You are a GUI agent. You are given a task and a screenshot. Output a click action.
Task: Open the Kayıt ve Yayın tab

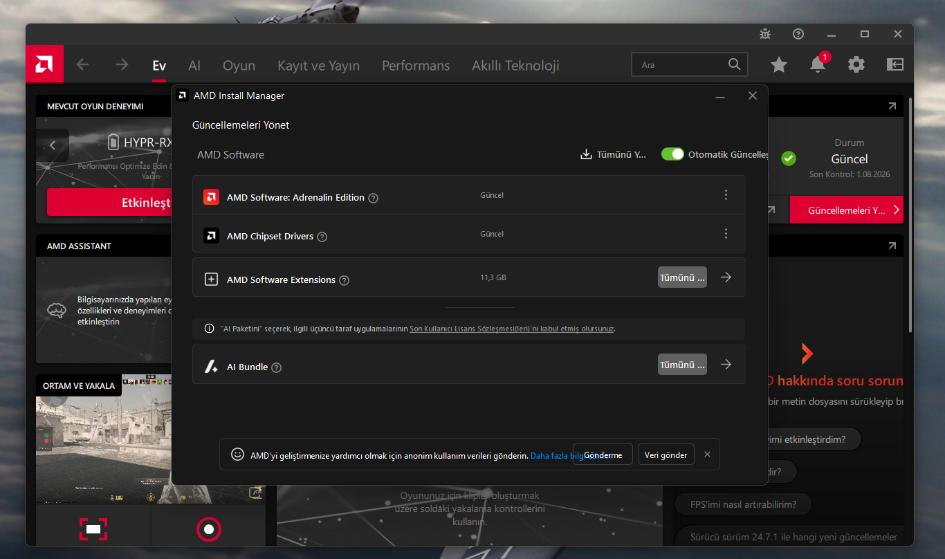tap(318, 66)
